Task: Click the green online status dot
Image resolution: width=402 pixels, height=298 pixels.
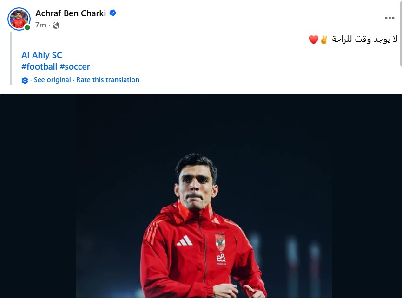Action: 27,27
